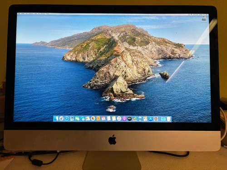Viewport: 227px width, 170px height.
Task: Open black Apple TV icon in Dock
Action: click(x=129, y=119)
